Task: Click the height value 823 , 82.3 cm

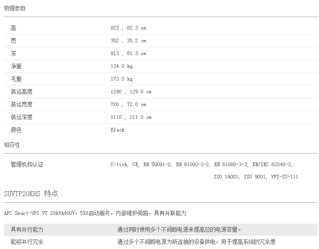Action: (x=128, y=28)
